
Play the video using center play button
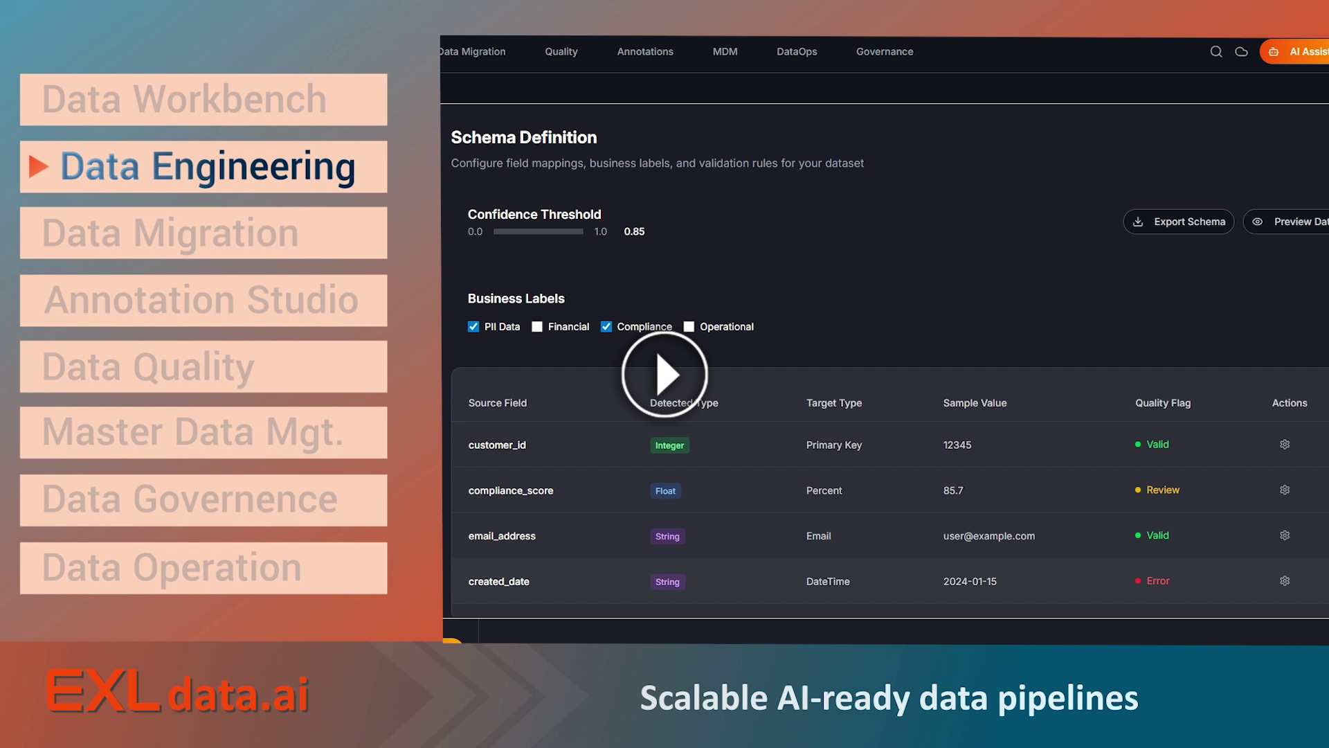664,375
